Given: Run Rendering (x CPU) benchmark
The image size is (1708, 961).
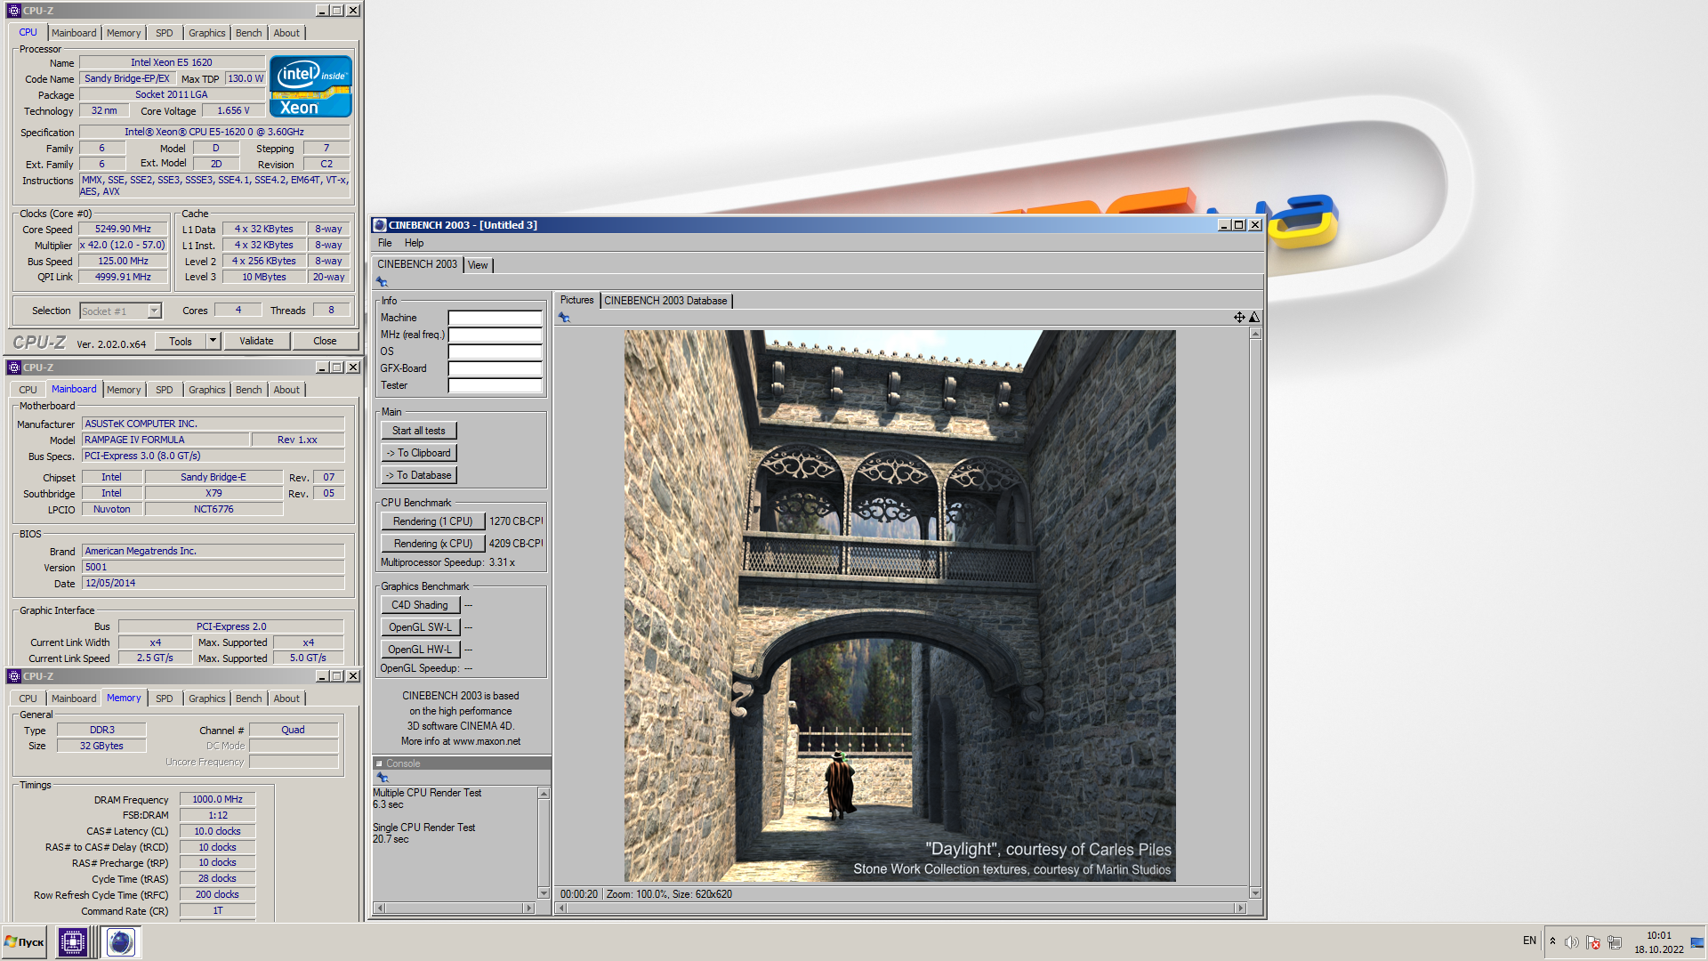Looking at the screenshot, I should tap(433, 544).
